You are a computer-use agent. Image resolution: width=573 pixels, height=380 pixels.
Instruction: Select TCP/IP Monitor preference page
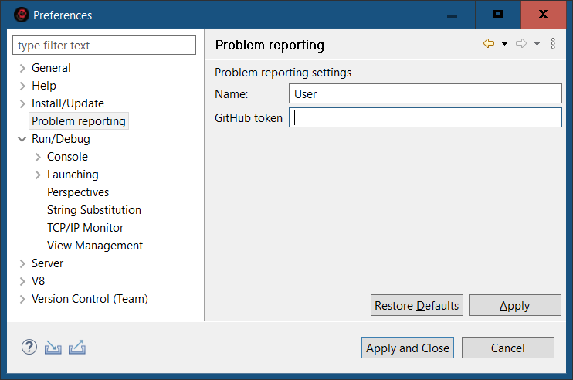[x=85, y=228]
